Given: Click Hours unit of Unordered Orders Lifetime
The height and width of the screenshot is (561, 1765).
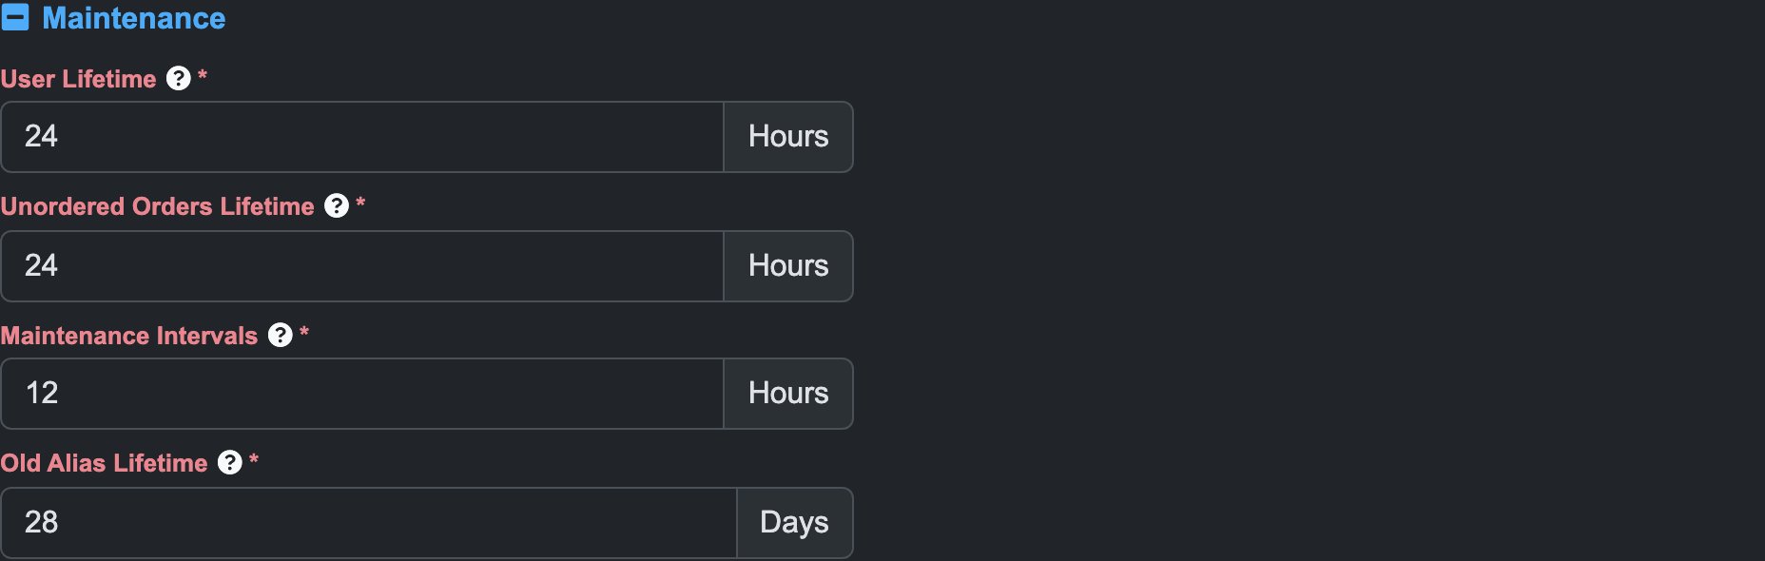Looking at the screenshot, I should point(788,266).
